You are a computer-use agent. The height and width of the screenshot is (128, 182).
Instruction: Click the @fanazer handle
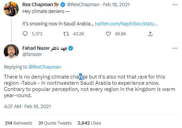(32, 54)
